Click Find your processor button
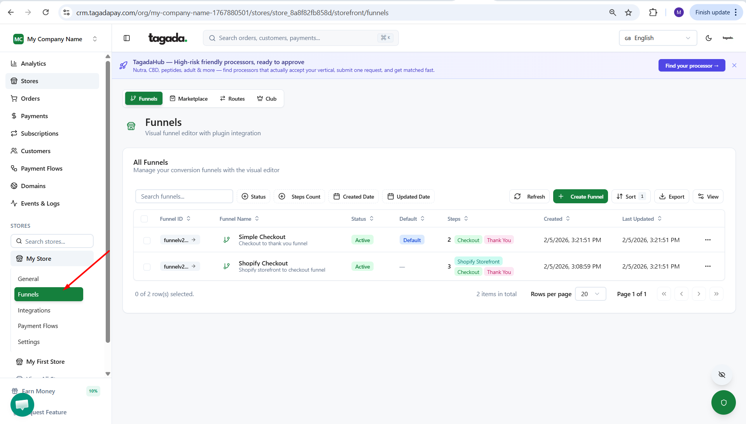The width and height of the screenshot is (746, 424). (x=691, y=66)
